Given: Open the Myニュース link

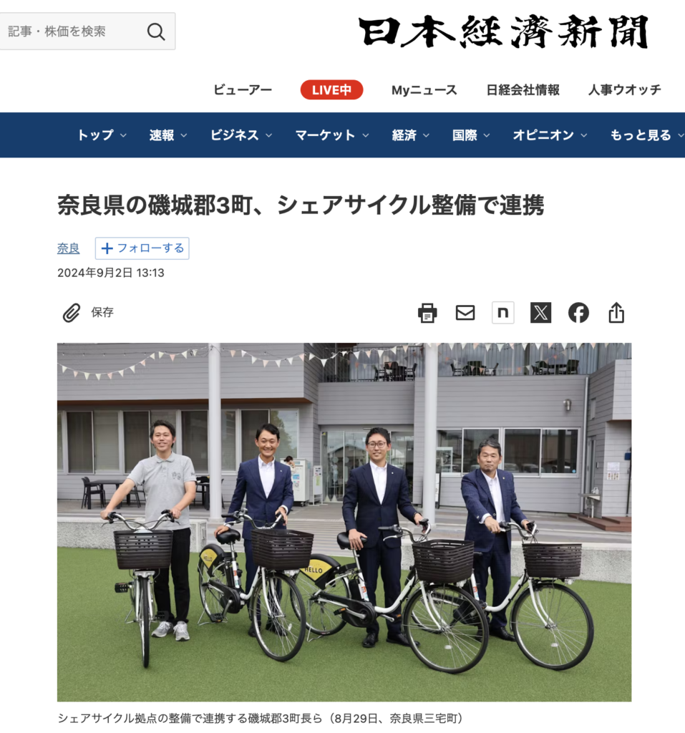Looking at the screenshot, I should [424, 89].
